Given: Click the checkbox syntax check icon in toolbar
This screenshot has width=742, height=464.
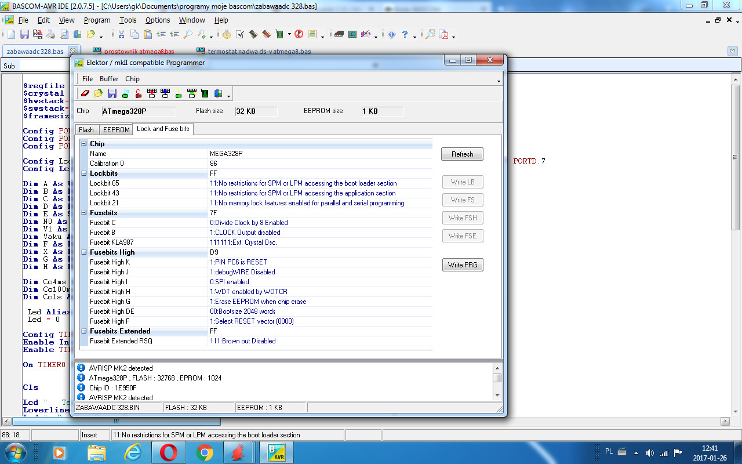Looking at the screenshot, I should coord(239,34).
